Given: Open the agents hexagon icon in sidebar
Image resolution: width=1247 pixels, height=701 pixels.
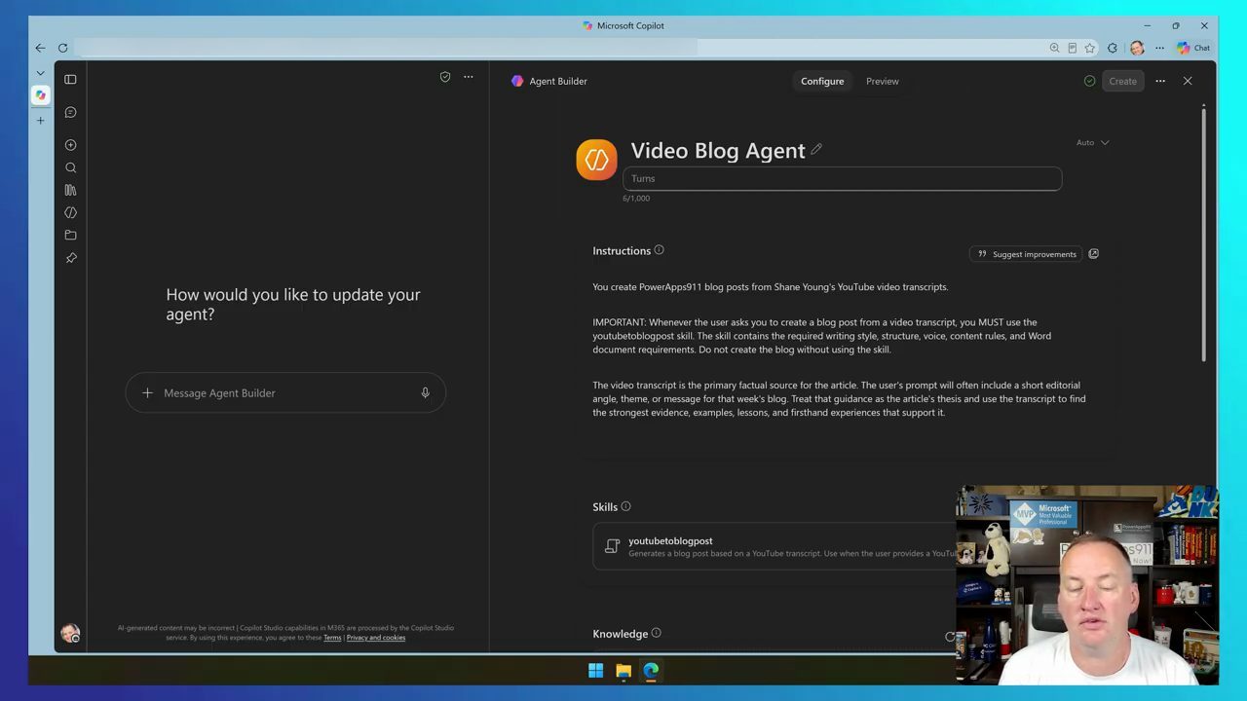Looking at the screenshot, I should [70, 212].
